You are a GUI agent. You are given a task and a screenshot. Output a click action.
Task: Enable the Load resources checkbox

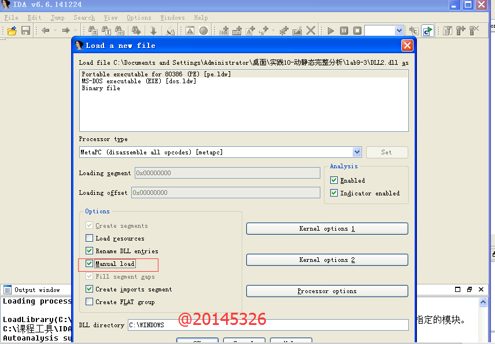tap(89, 238)
